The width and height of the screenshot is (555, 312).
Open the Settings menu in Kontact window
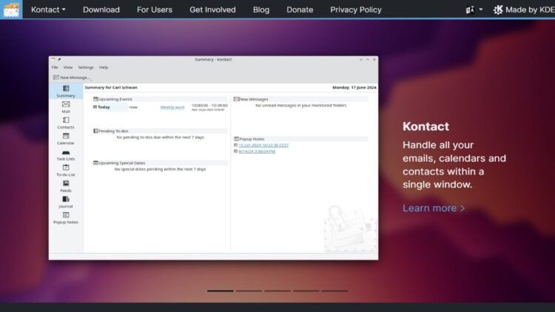86,67
